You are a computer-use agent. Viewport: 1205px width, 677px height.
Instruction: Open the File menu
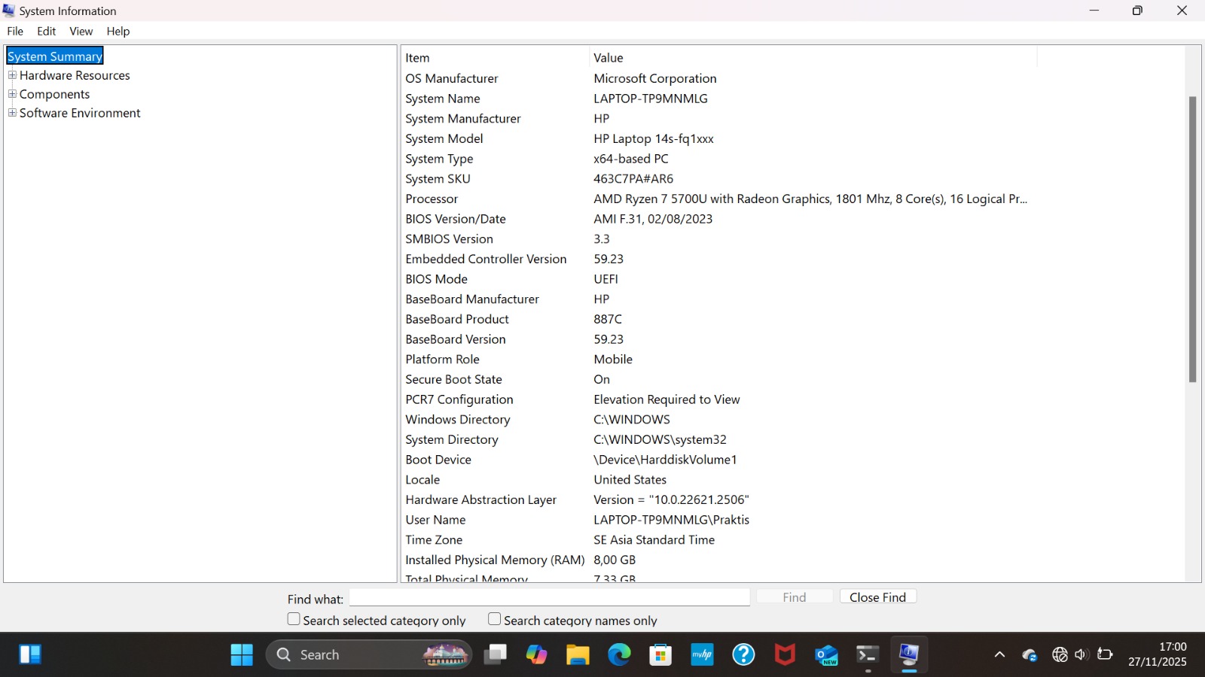pyautogui.click(x=15, y=31)
